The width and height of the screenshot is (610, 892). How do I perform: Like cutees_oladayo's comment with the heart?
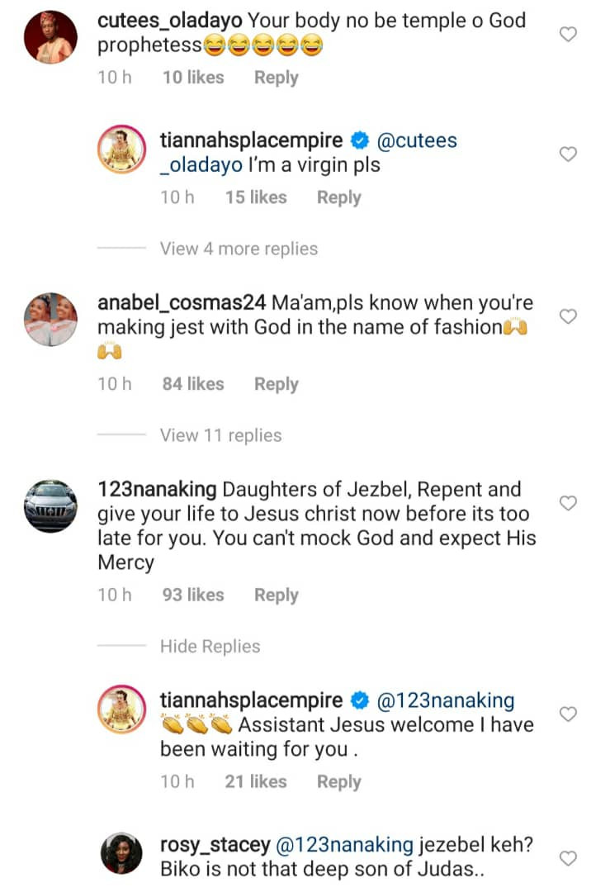click(568, 34)
